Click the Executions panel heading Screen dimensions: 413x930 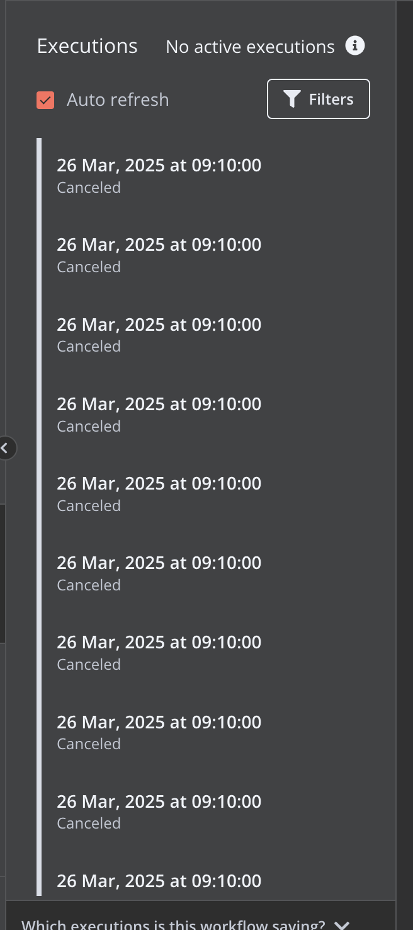click(87, 46)
